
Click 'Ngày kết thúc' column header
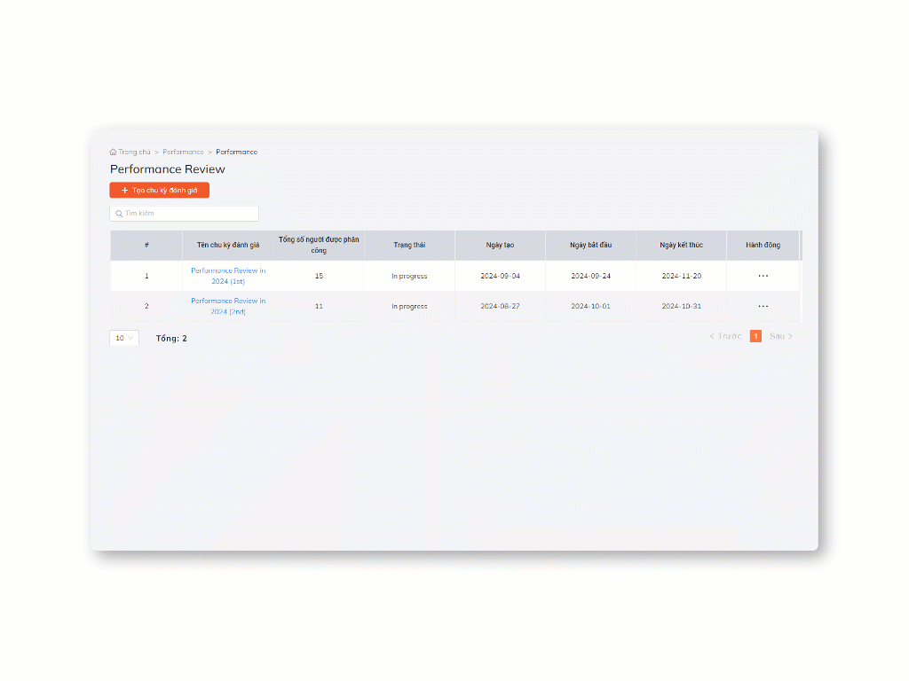pyautogui.click(x=681, y=245)
